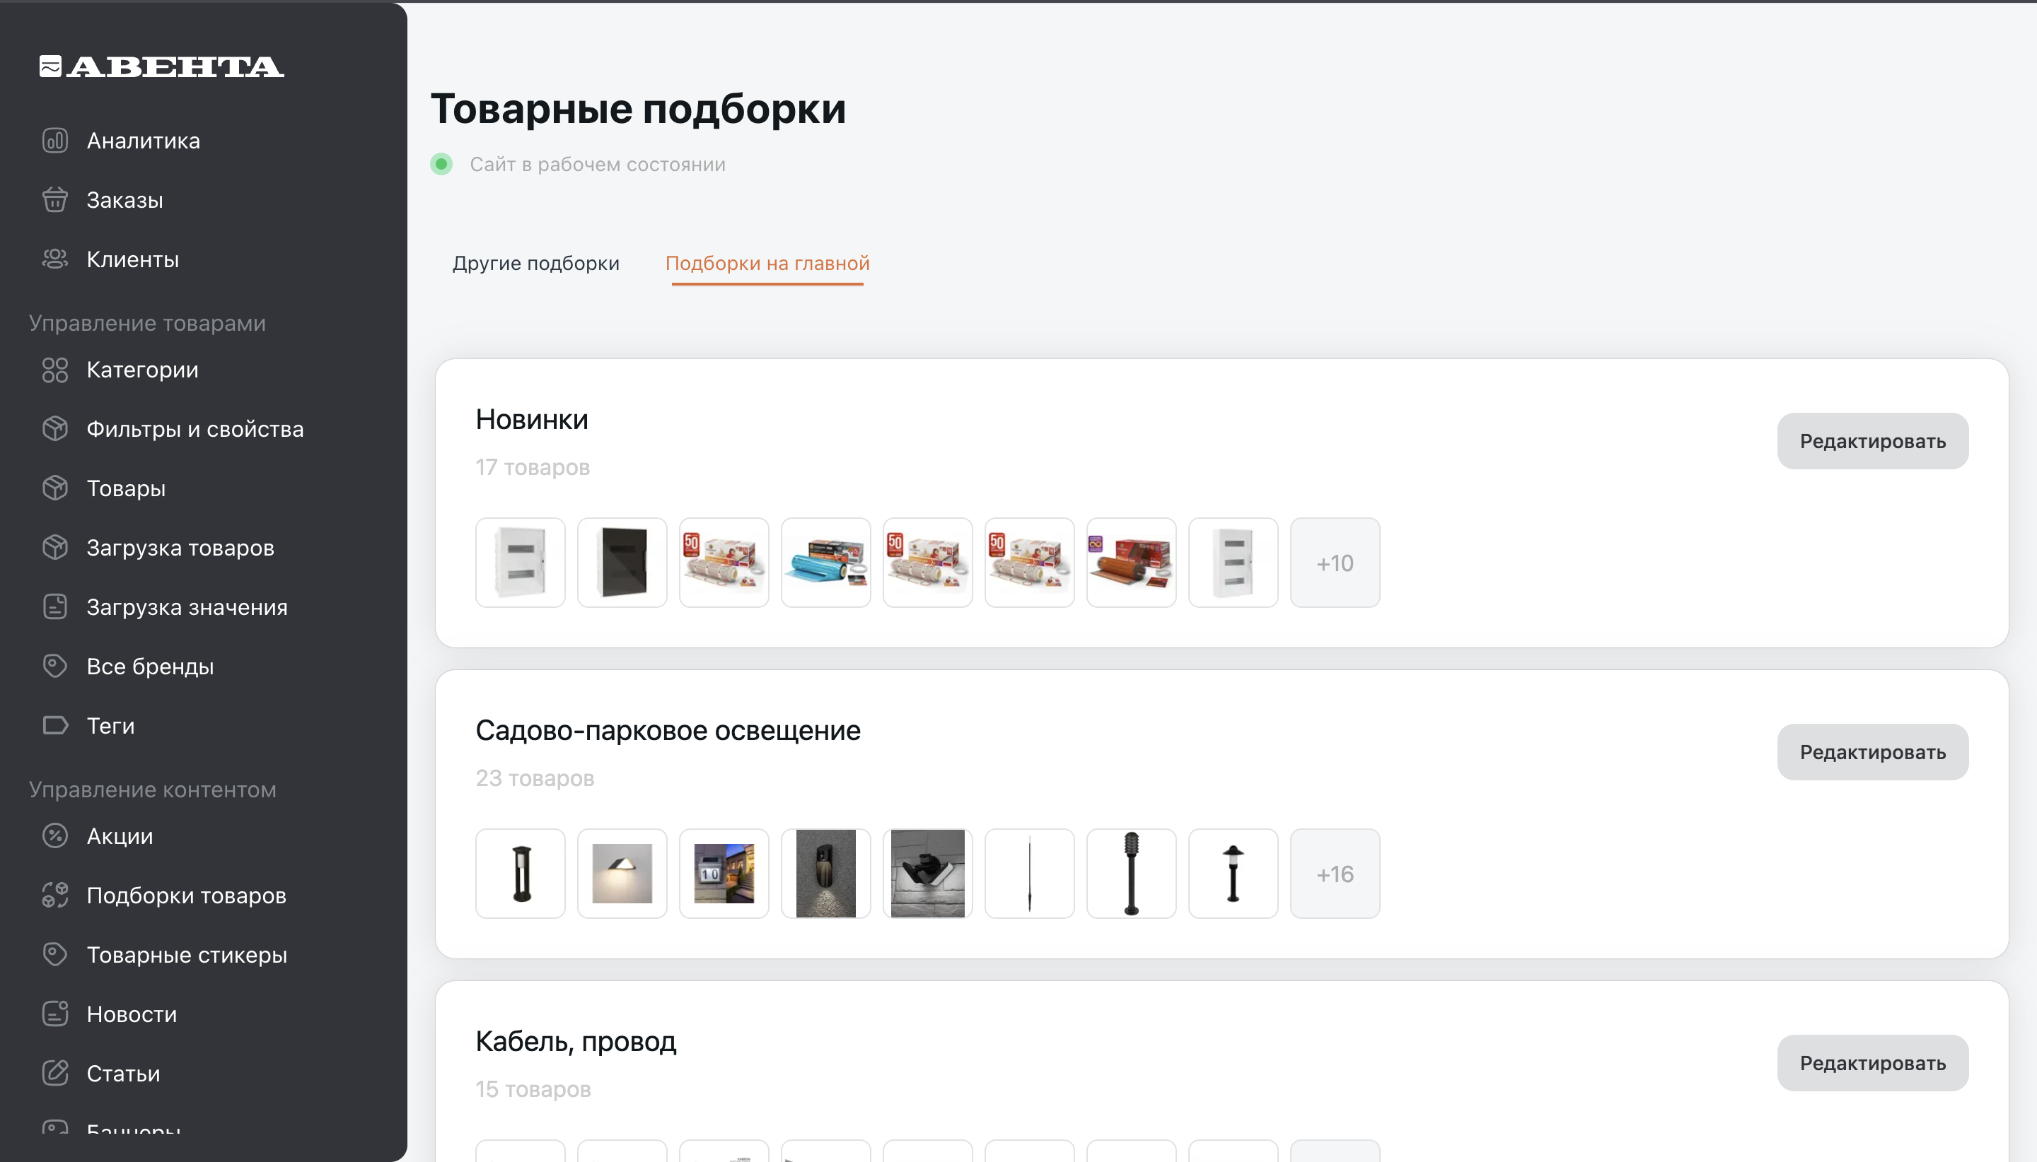The width and height of the screenshot is (2037, 1162).
Task: Open Подборки товаров link
Action: (x=186, y=895)
